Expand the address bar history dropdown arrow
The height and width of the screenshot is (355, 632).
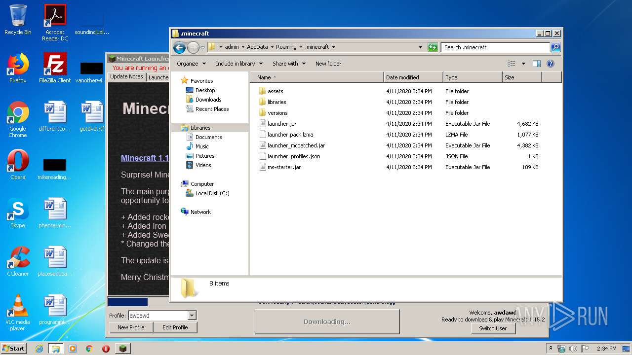[x=420, y=47]
